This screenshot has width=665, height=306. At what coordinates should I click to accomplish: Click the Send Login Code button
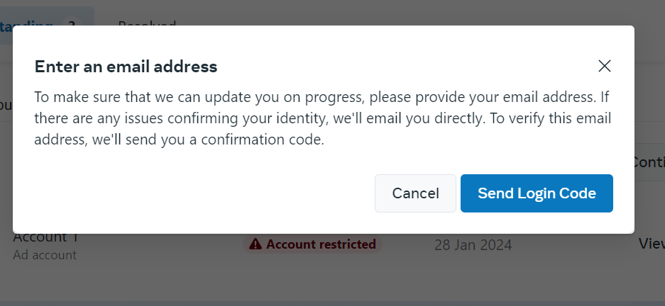pos(537,193)
